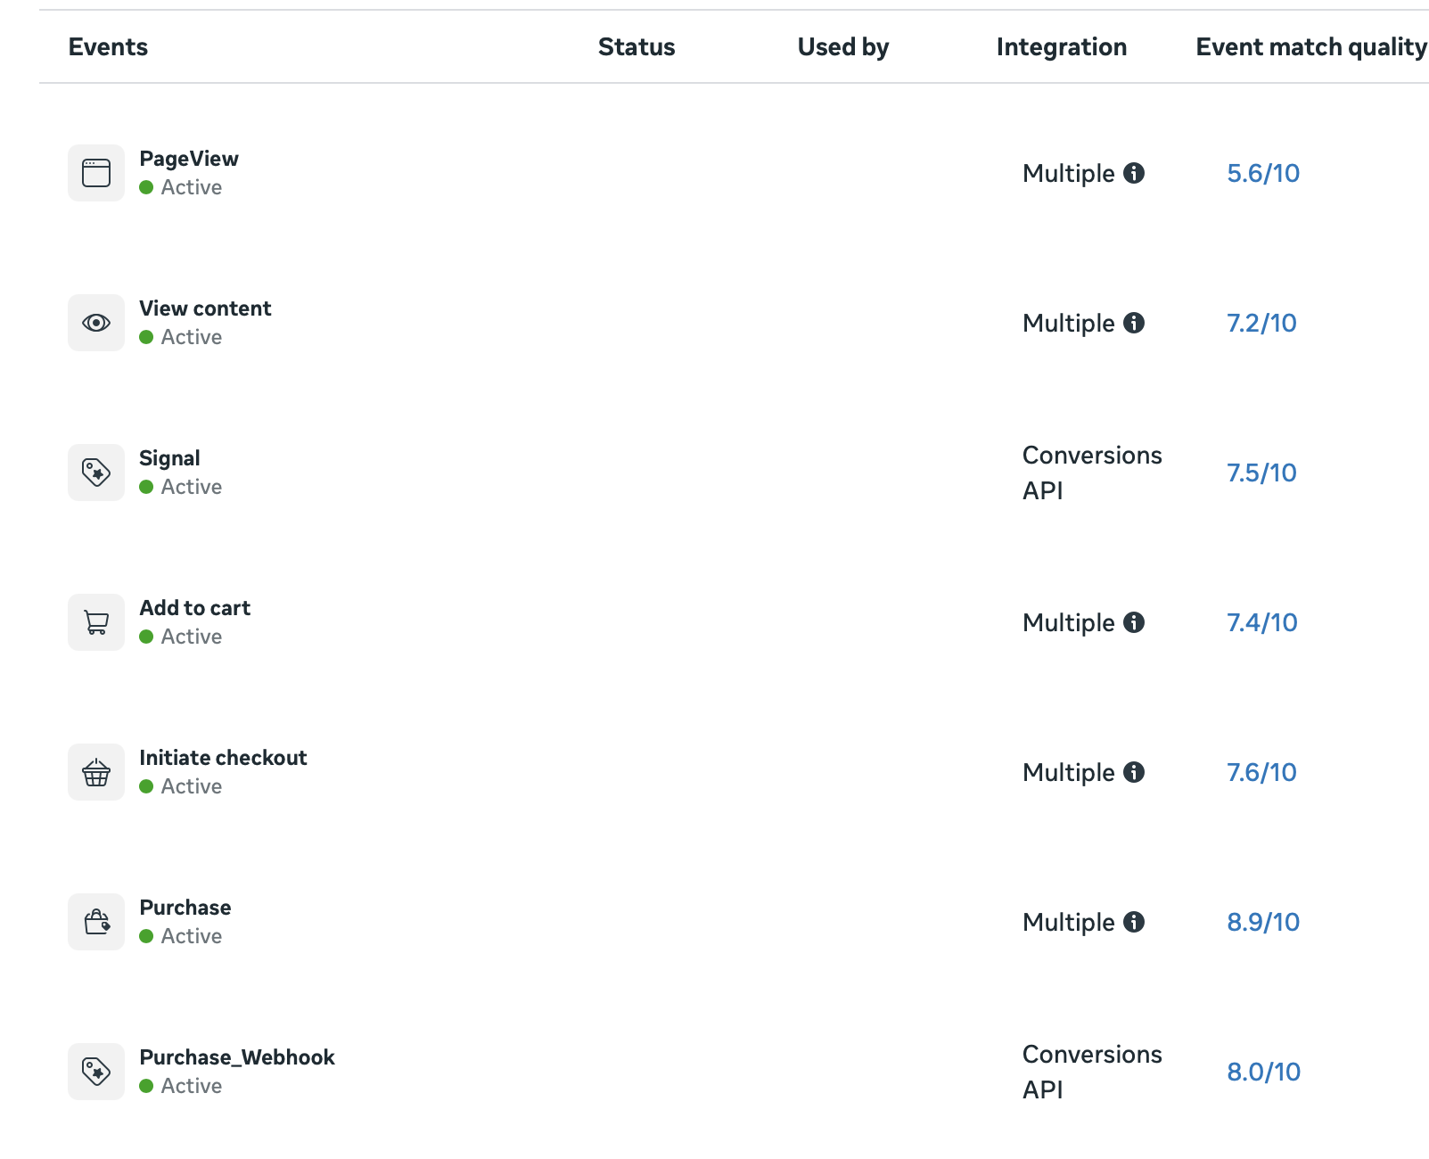Click the Multiple integration text for Purchase
The width and height of the screenshot is (1429, 1159).
pos(1069,923)
